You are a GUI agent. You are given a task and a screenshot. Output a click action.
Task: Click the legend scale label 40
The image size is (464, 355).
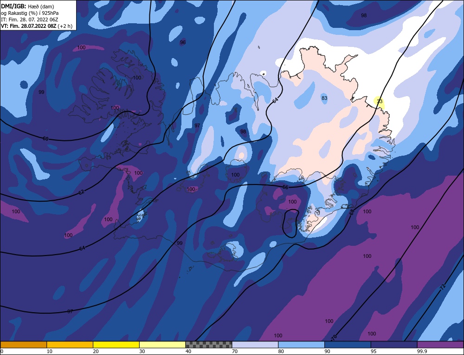coord(188,351)
